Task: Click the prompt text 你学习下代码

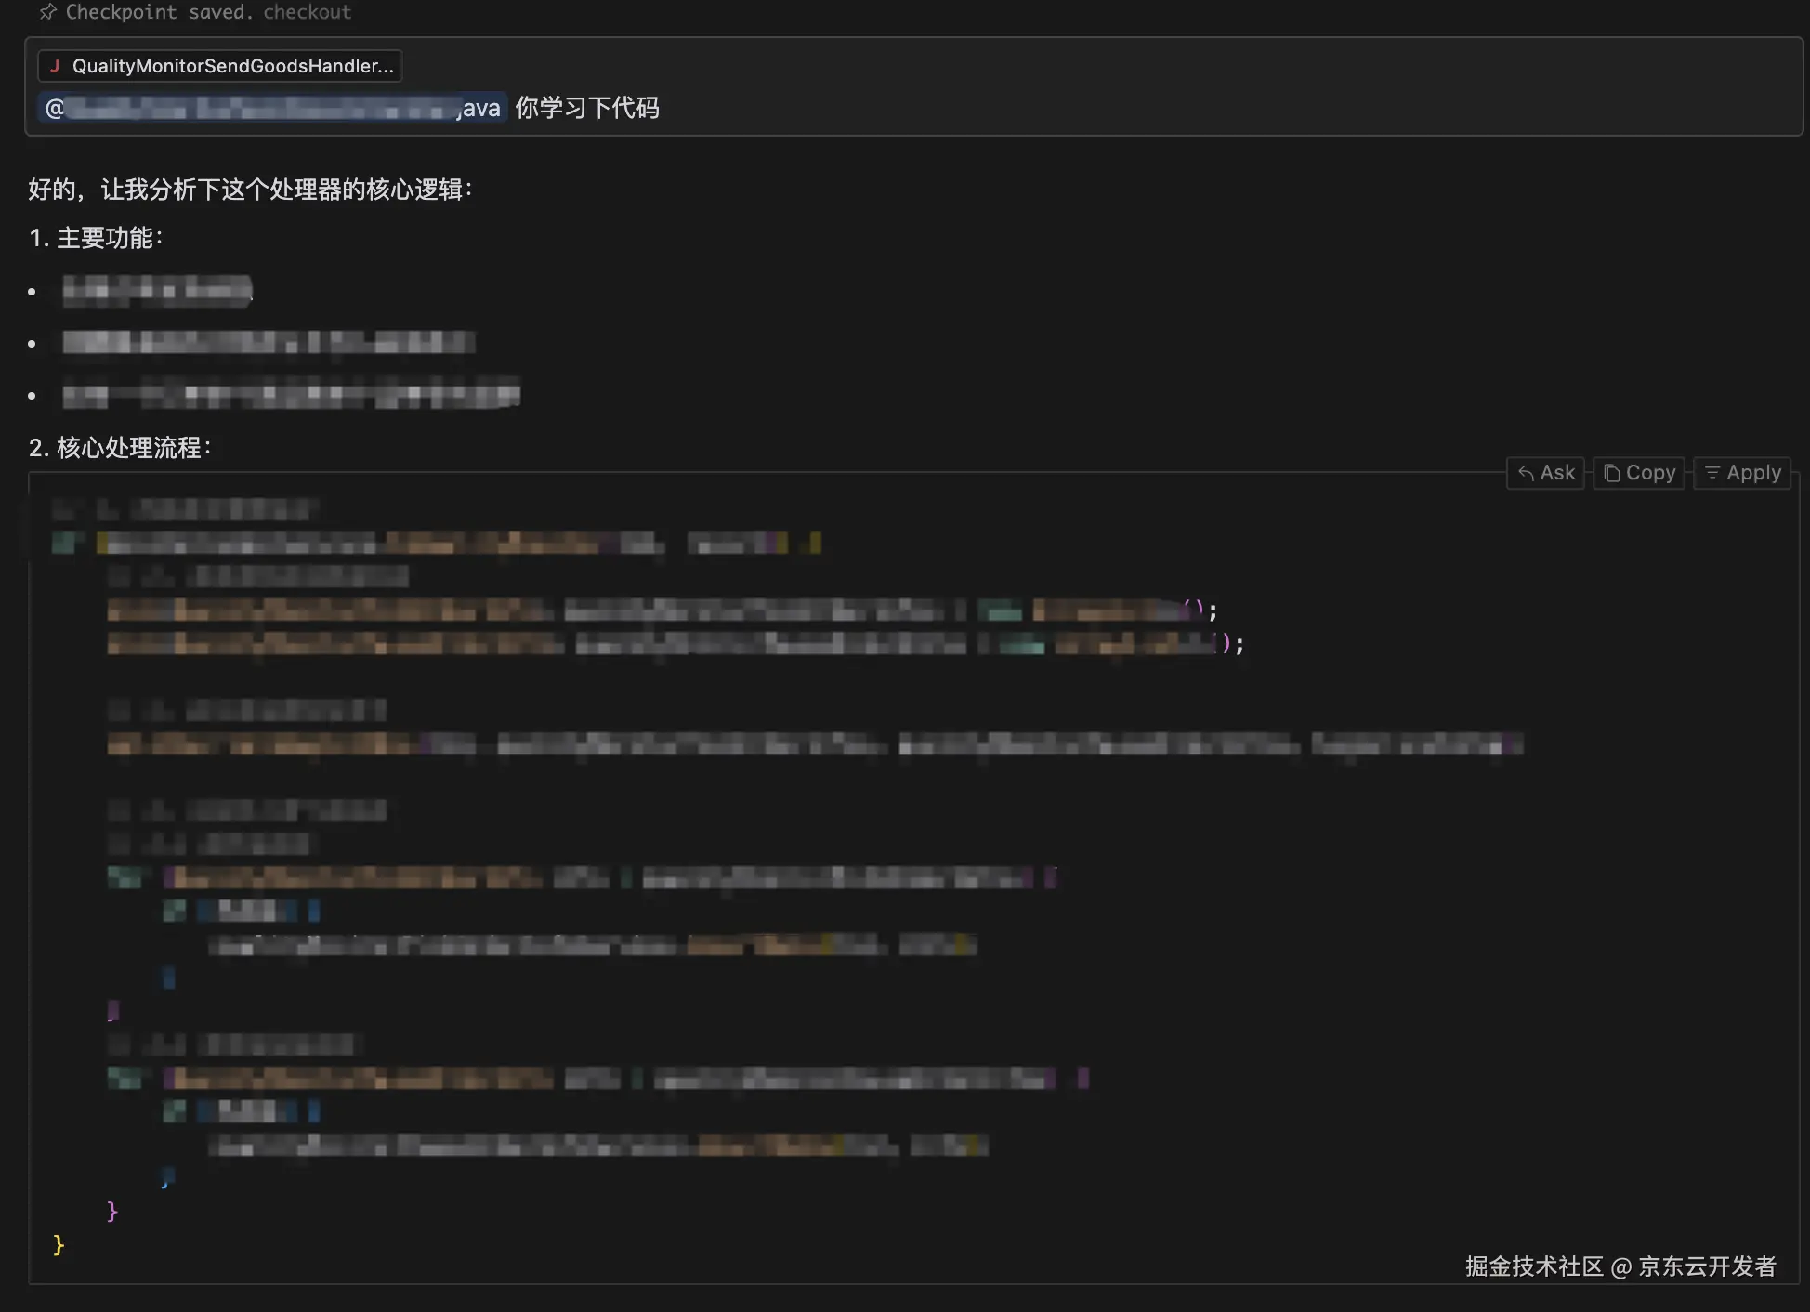Action: [587, 109]
